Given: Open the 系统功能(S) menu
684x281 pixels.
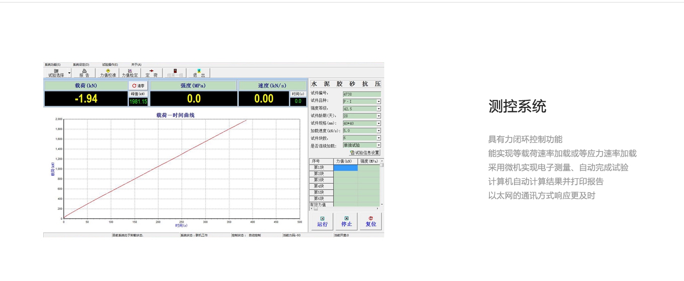Looking at the screenshot, I should point(52,65).
